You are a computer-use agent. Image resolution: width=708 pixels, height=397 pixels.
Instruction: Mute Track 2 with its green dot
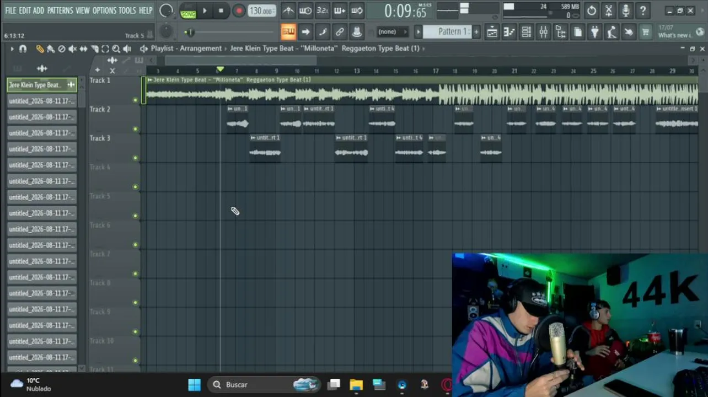coord(135,129)
